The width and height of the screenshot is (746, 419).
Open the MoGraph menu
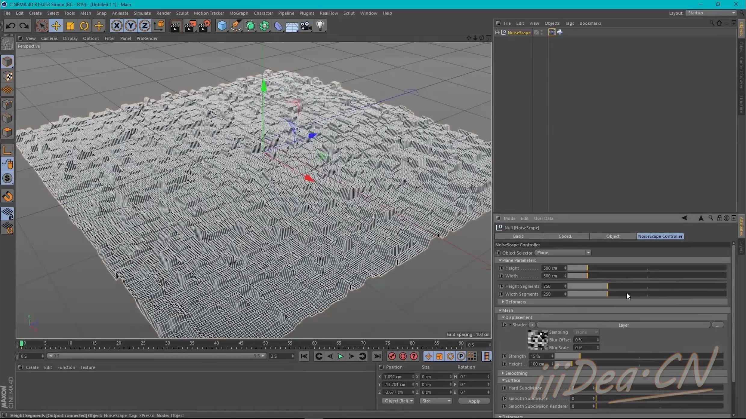click(239, 13)
